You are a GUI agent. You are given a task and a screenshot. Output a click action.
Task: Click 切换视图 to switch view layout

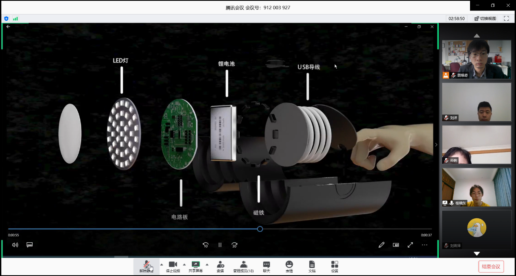point(485,18)
